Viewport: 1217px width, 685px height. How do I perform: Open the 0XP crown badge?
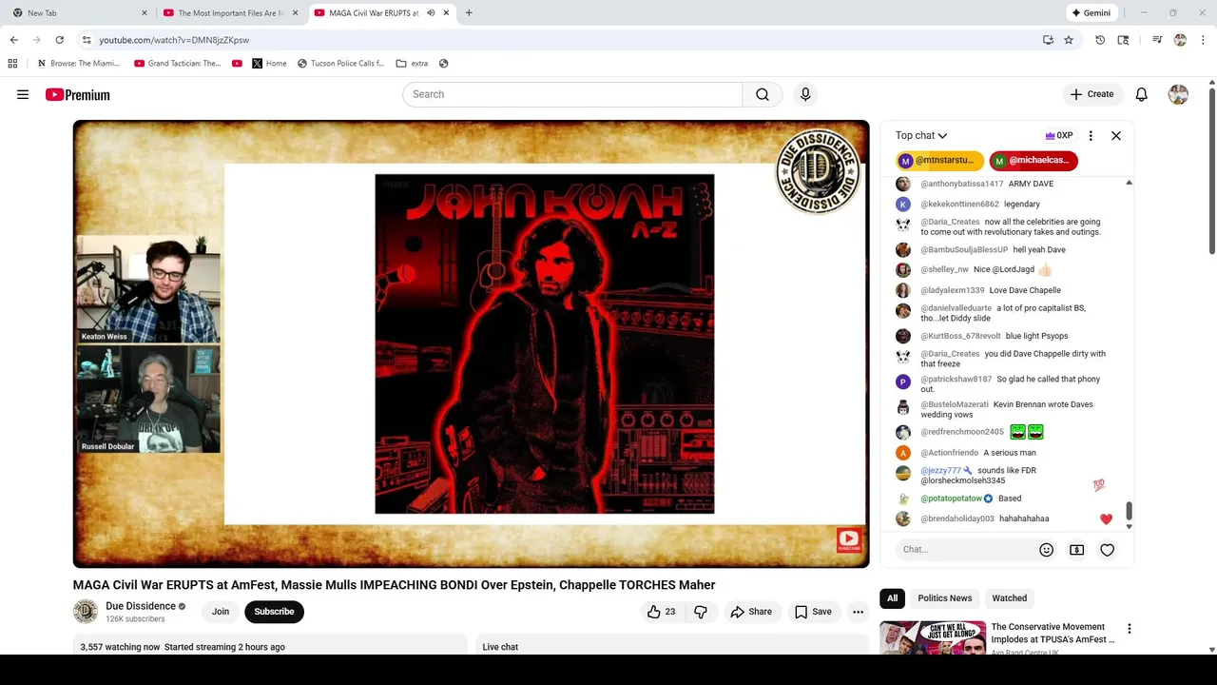(x=1058, y=136)
